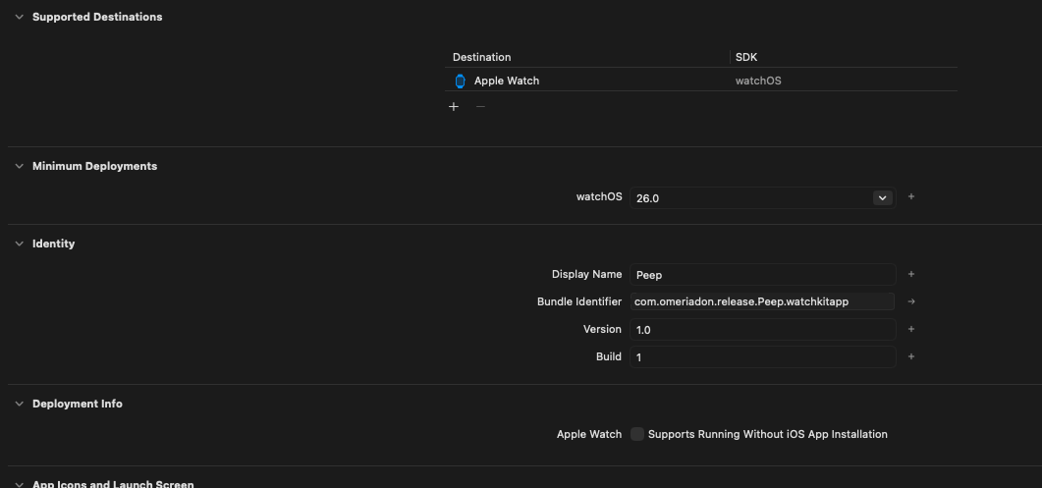Enable Supports Running Without iOS App Installation
This screenshot has width=1042, height=488.
[637, 434]
